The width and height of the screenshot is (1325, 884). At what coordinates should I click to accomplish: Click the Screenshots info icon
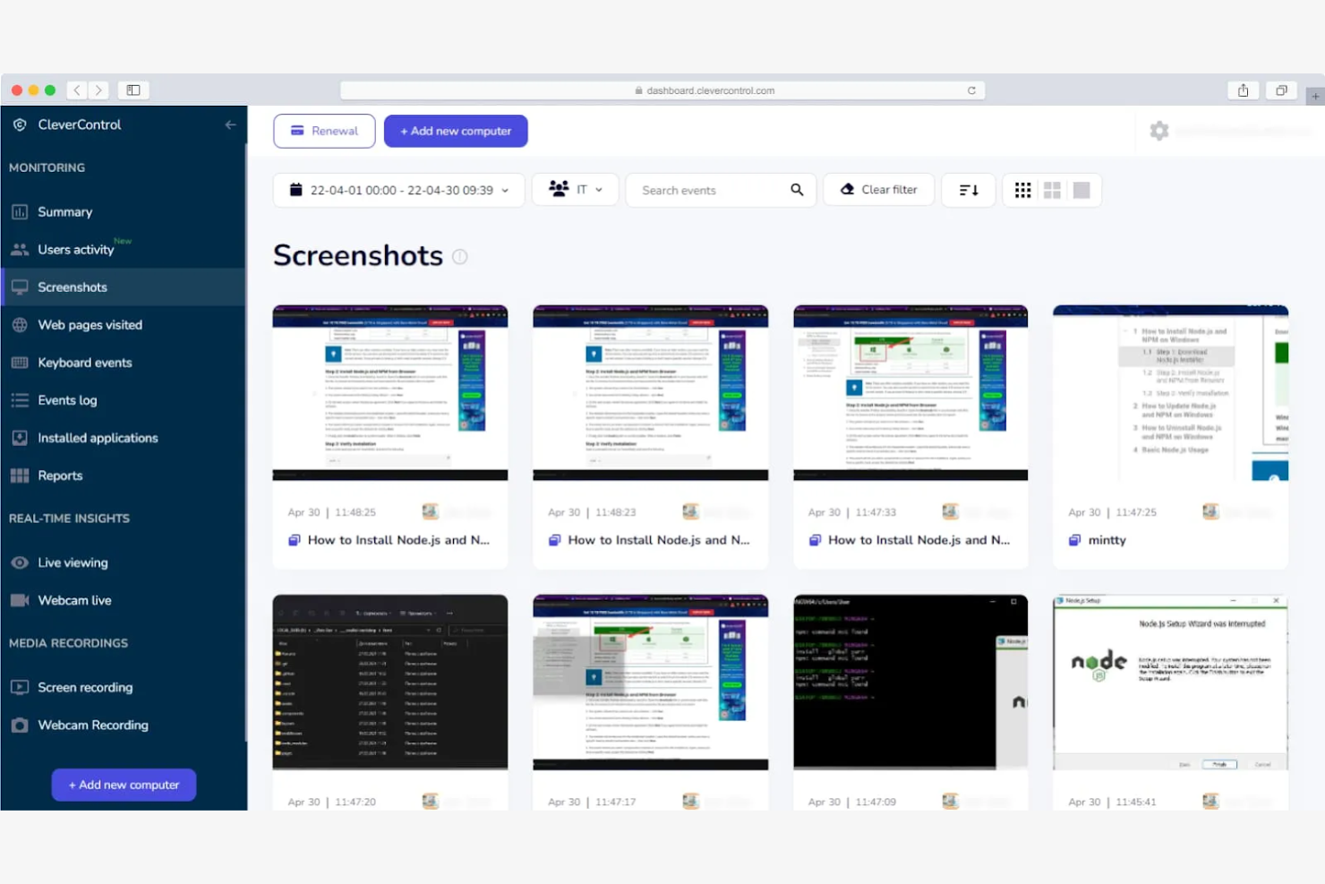(x=459, y=256)
